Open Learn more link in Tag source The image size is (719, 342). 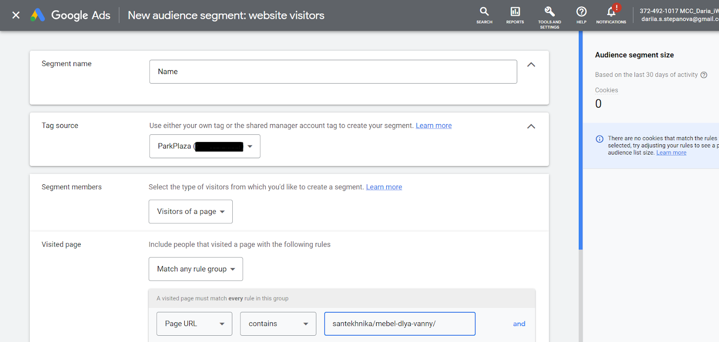[x=434, y=126]
